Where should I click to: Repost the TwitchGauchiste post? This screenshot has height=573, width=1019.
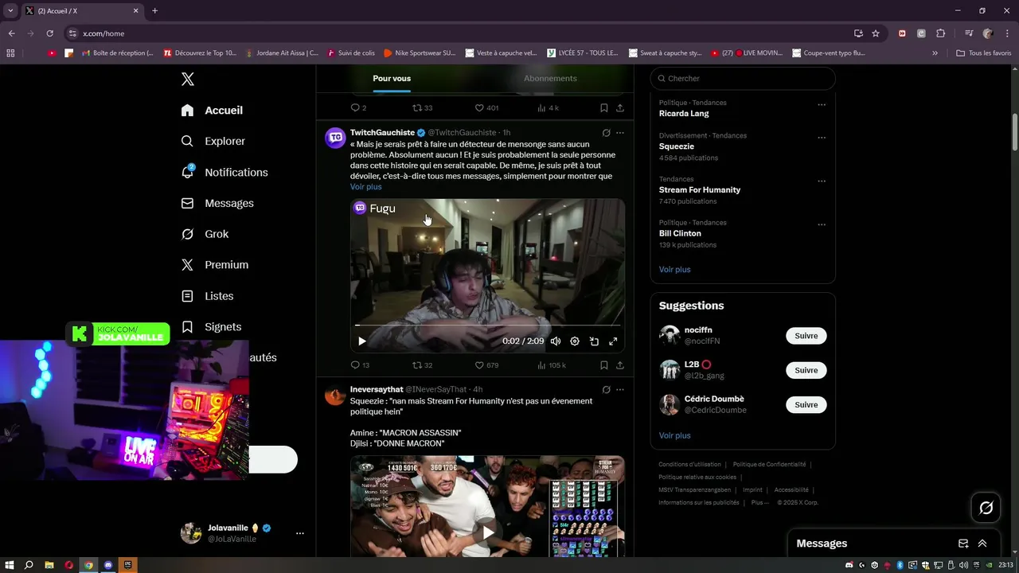coord(422,365)
